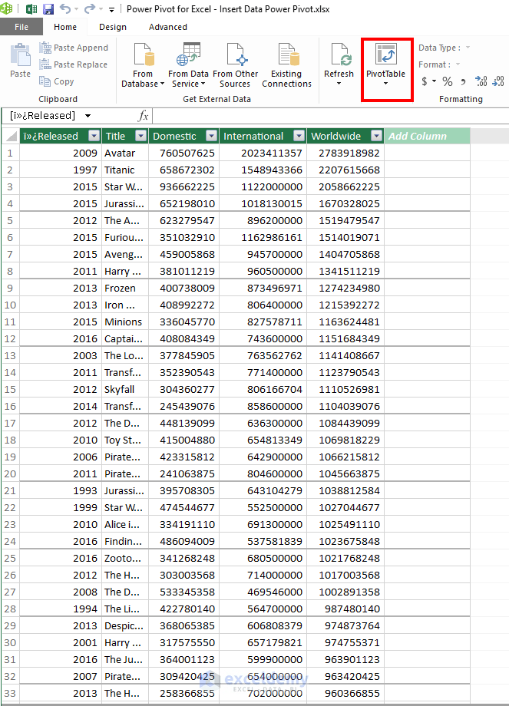Switch to the Design tab
The image size is (509, 706).
[x=113, y=27]
